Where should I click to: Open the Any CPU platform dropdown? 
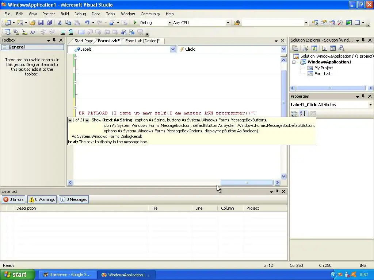[x=228, y=23]
